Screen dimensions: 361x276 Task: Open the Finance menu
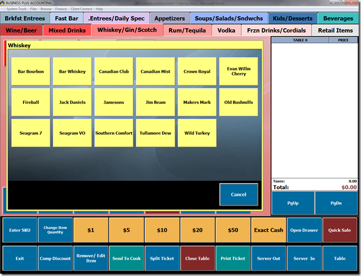(x=61, y=9)
